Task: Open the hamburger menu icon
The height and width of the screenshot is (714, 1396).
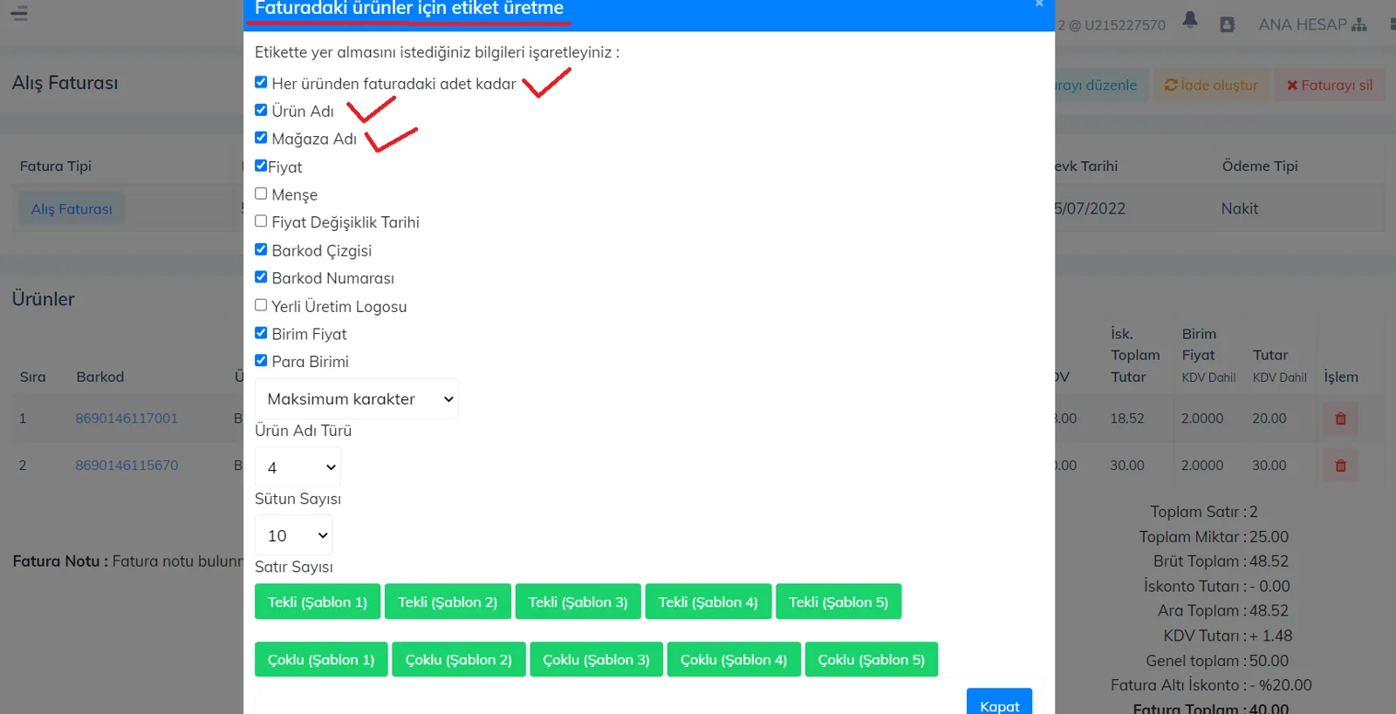Action: click(x=19, y=12)
